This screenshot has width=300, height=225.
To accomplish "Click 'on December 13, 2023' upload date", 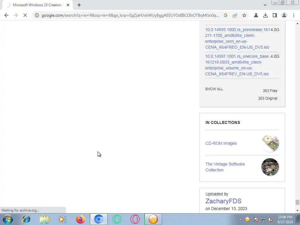I will coord(226,209).
